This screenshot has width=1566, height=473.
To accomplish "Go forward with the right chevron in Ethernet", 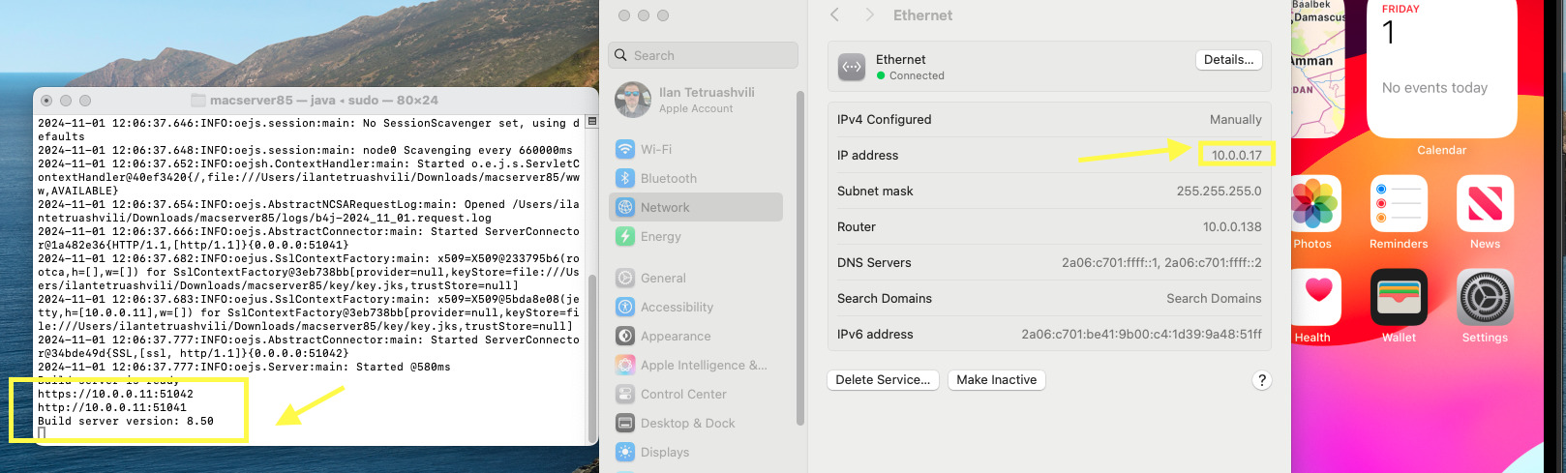I will (x=869, y=15).
